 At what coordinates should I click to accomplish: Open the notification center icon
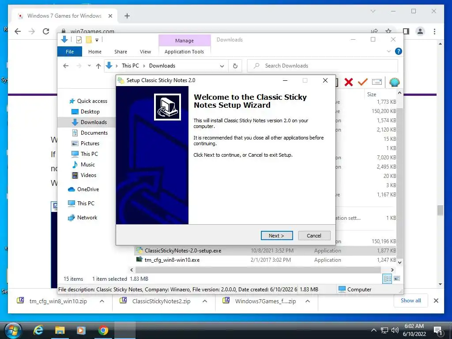[x=438, y=330]
